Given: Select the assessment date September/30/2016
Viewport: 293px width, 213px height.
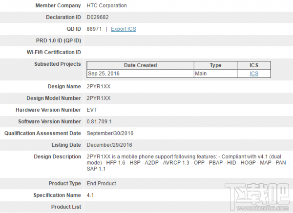Looking at the screenshot, I should (x=110, y=133).
